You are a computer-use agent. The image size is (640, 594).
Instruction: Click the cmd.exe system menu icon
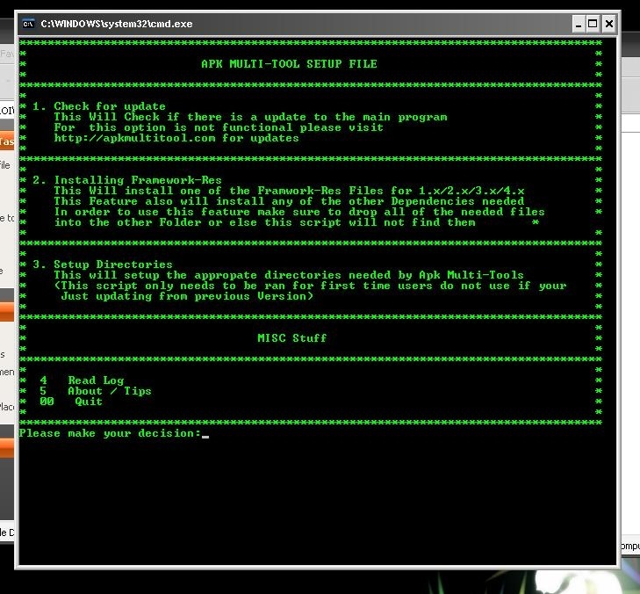(x=28, y=24)
